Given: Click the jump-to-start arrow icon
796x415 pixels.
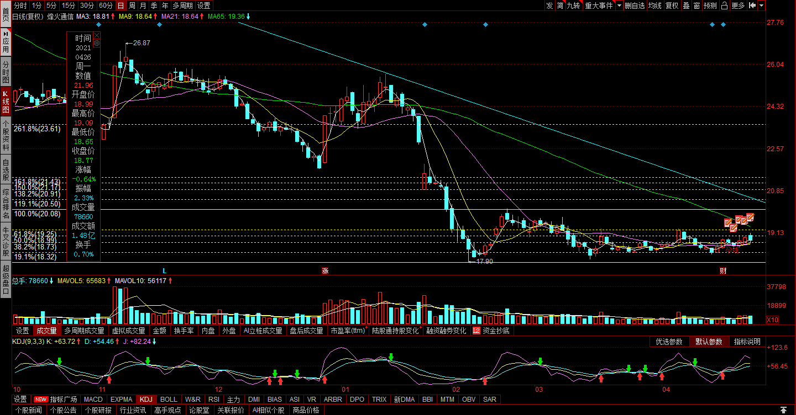Looking at the screenshot, I should point(752,6).
